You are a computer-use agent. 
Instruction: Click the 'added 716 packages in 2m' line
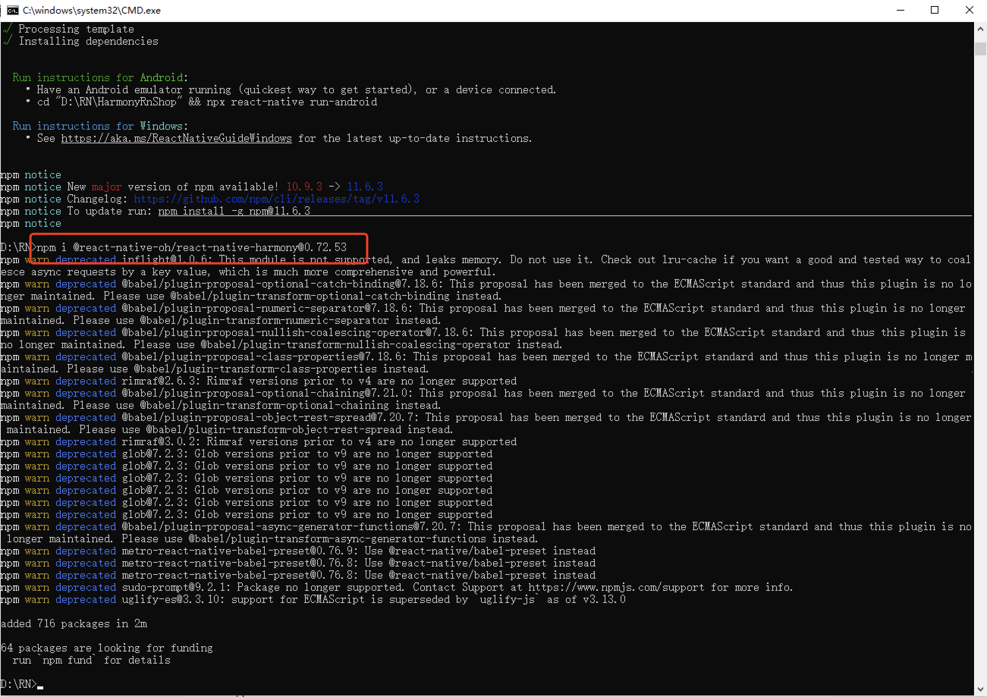[x=74, y=623]
